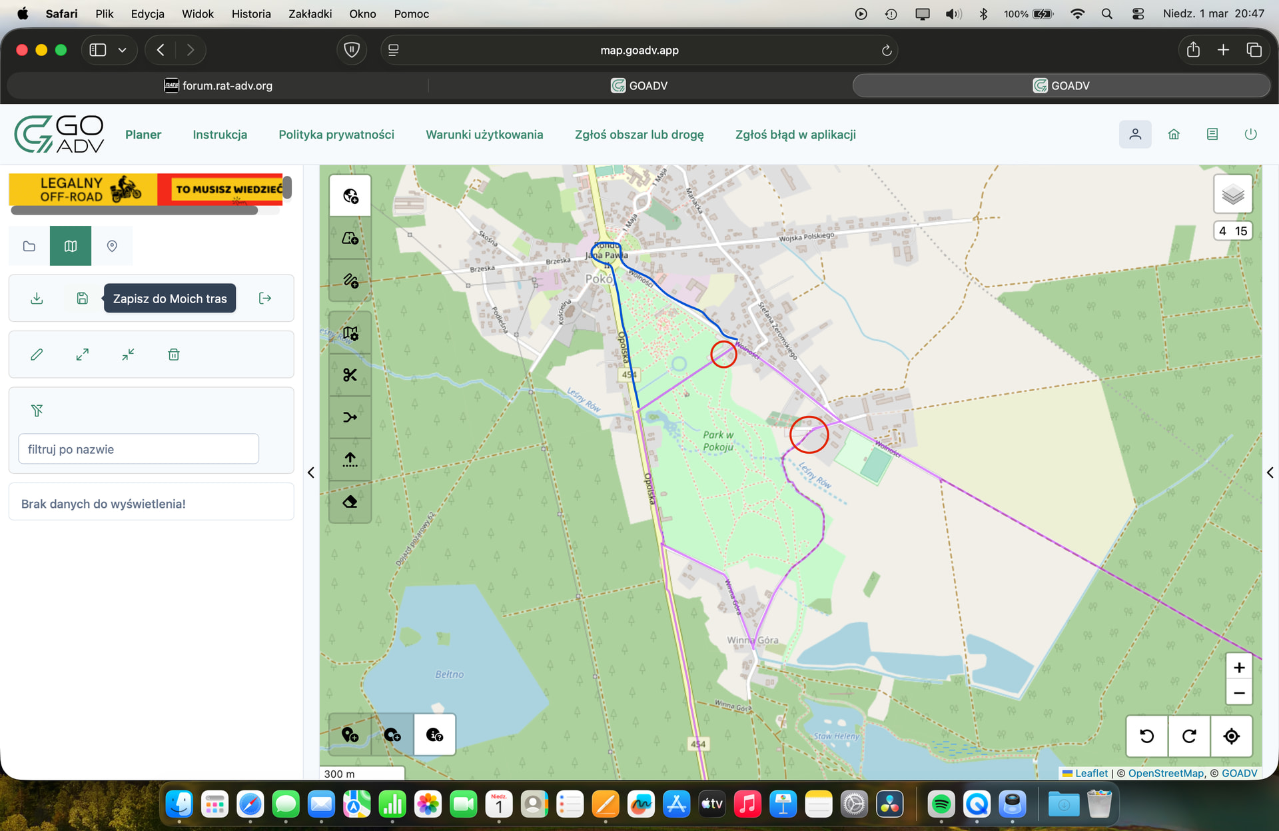This screenshot has width=1279, height=831.
Task: Click the trash delete icon
Action: click(174, 355)
